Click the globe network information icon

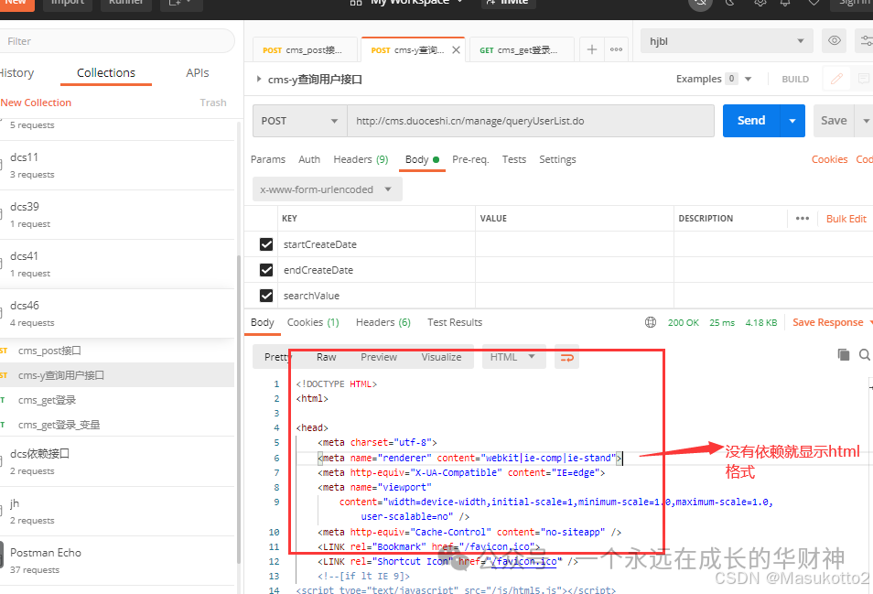(x=651, y=322)
